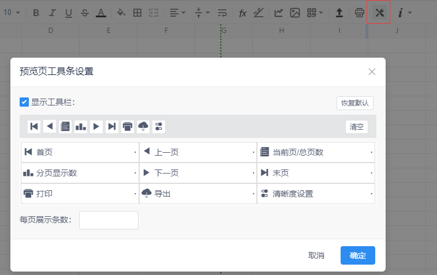Viewport: 437px width, 275px height.
Task: Select the 首页 option tile
Action: 80,152
